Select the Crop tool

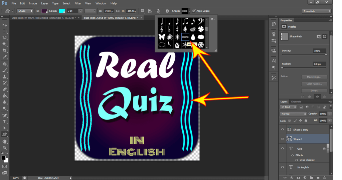click(5, 50)
